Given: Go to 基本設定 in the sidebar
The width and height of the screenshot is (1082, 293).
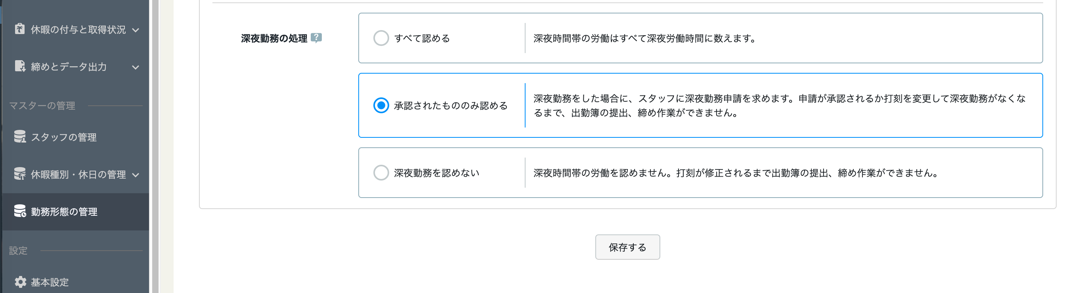Looking at the screenshot, I should click(50, 282).
